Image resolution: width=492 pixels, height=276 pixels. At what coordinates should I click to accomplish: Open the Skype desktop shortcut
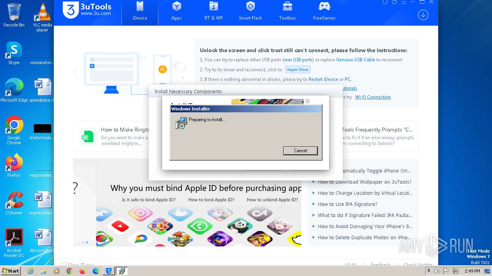[14, 53]
